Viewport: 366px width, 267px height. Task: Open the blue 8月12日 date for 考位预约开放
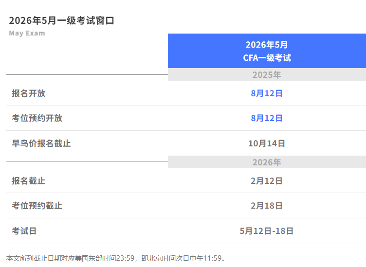pyautogui.click(x=267, y=118)
